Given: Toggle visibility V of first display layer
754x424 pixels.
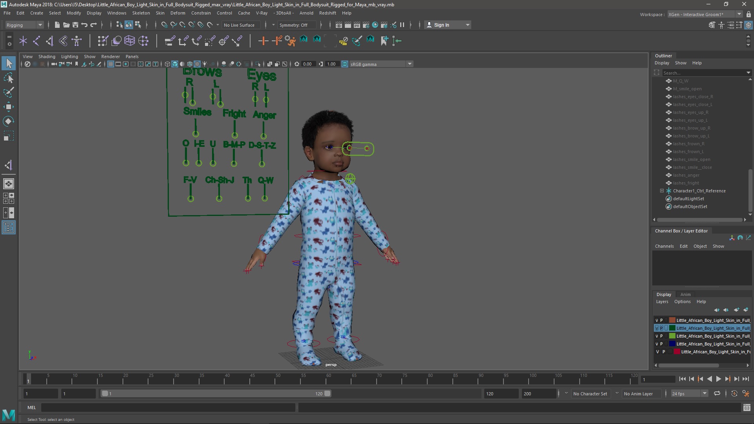Looking at the screenshot, I should (x=657, y=320).
